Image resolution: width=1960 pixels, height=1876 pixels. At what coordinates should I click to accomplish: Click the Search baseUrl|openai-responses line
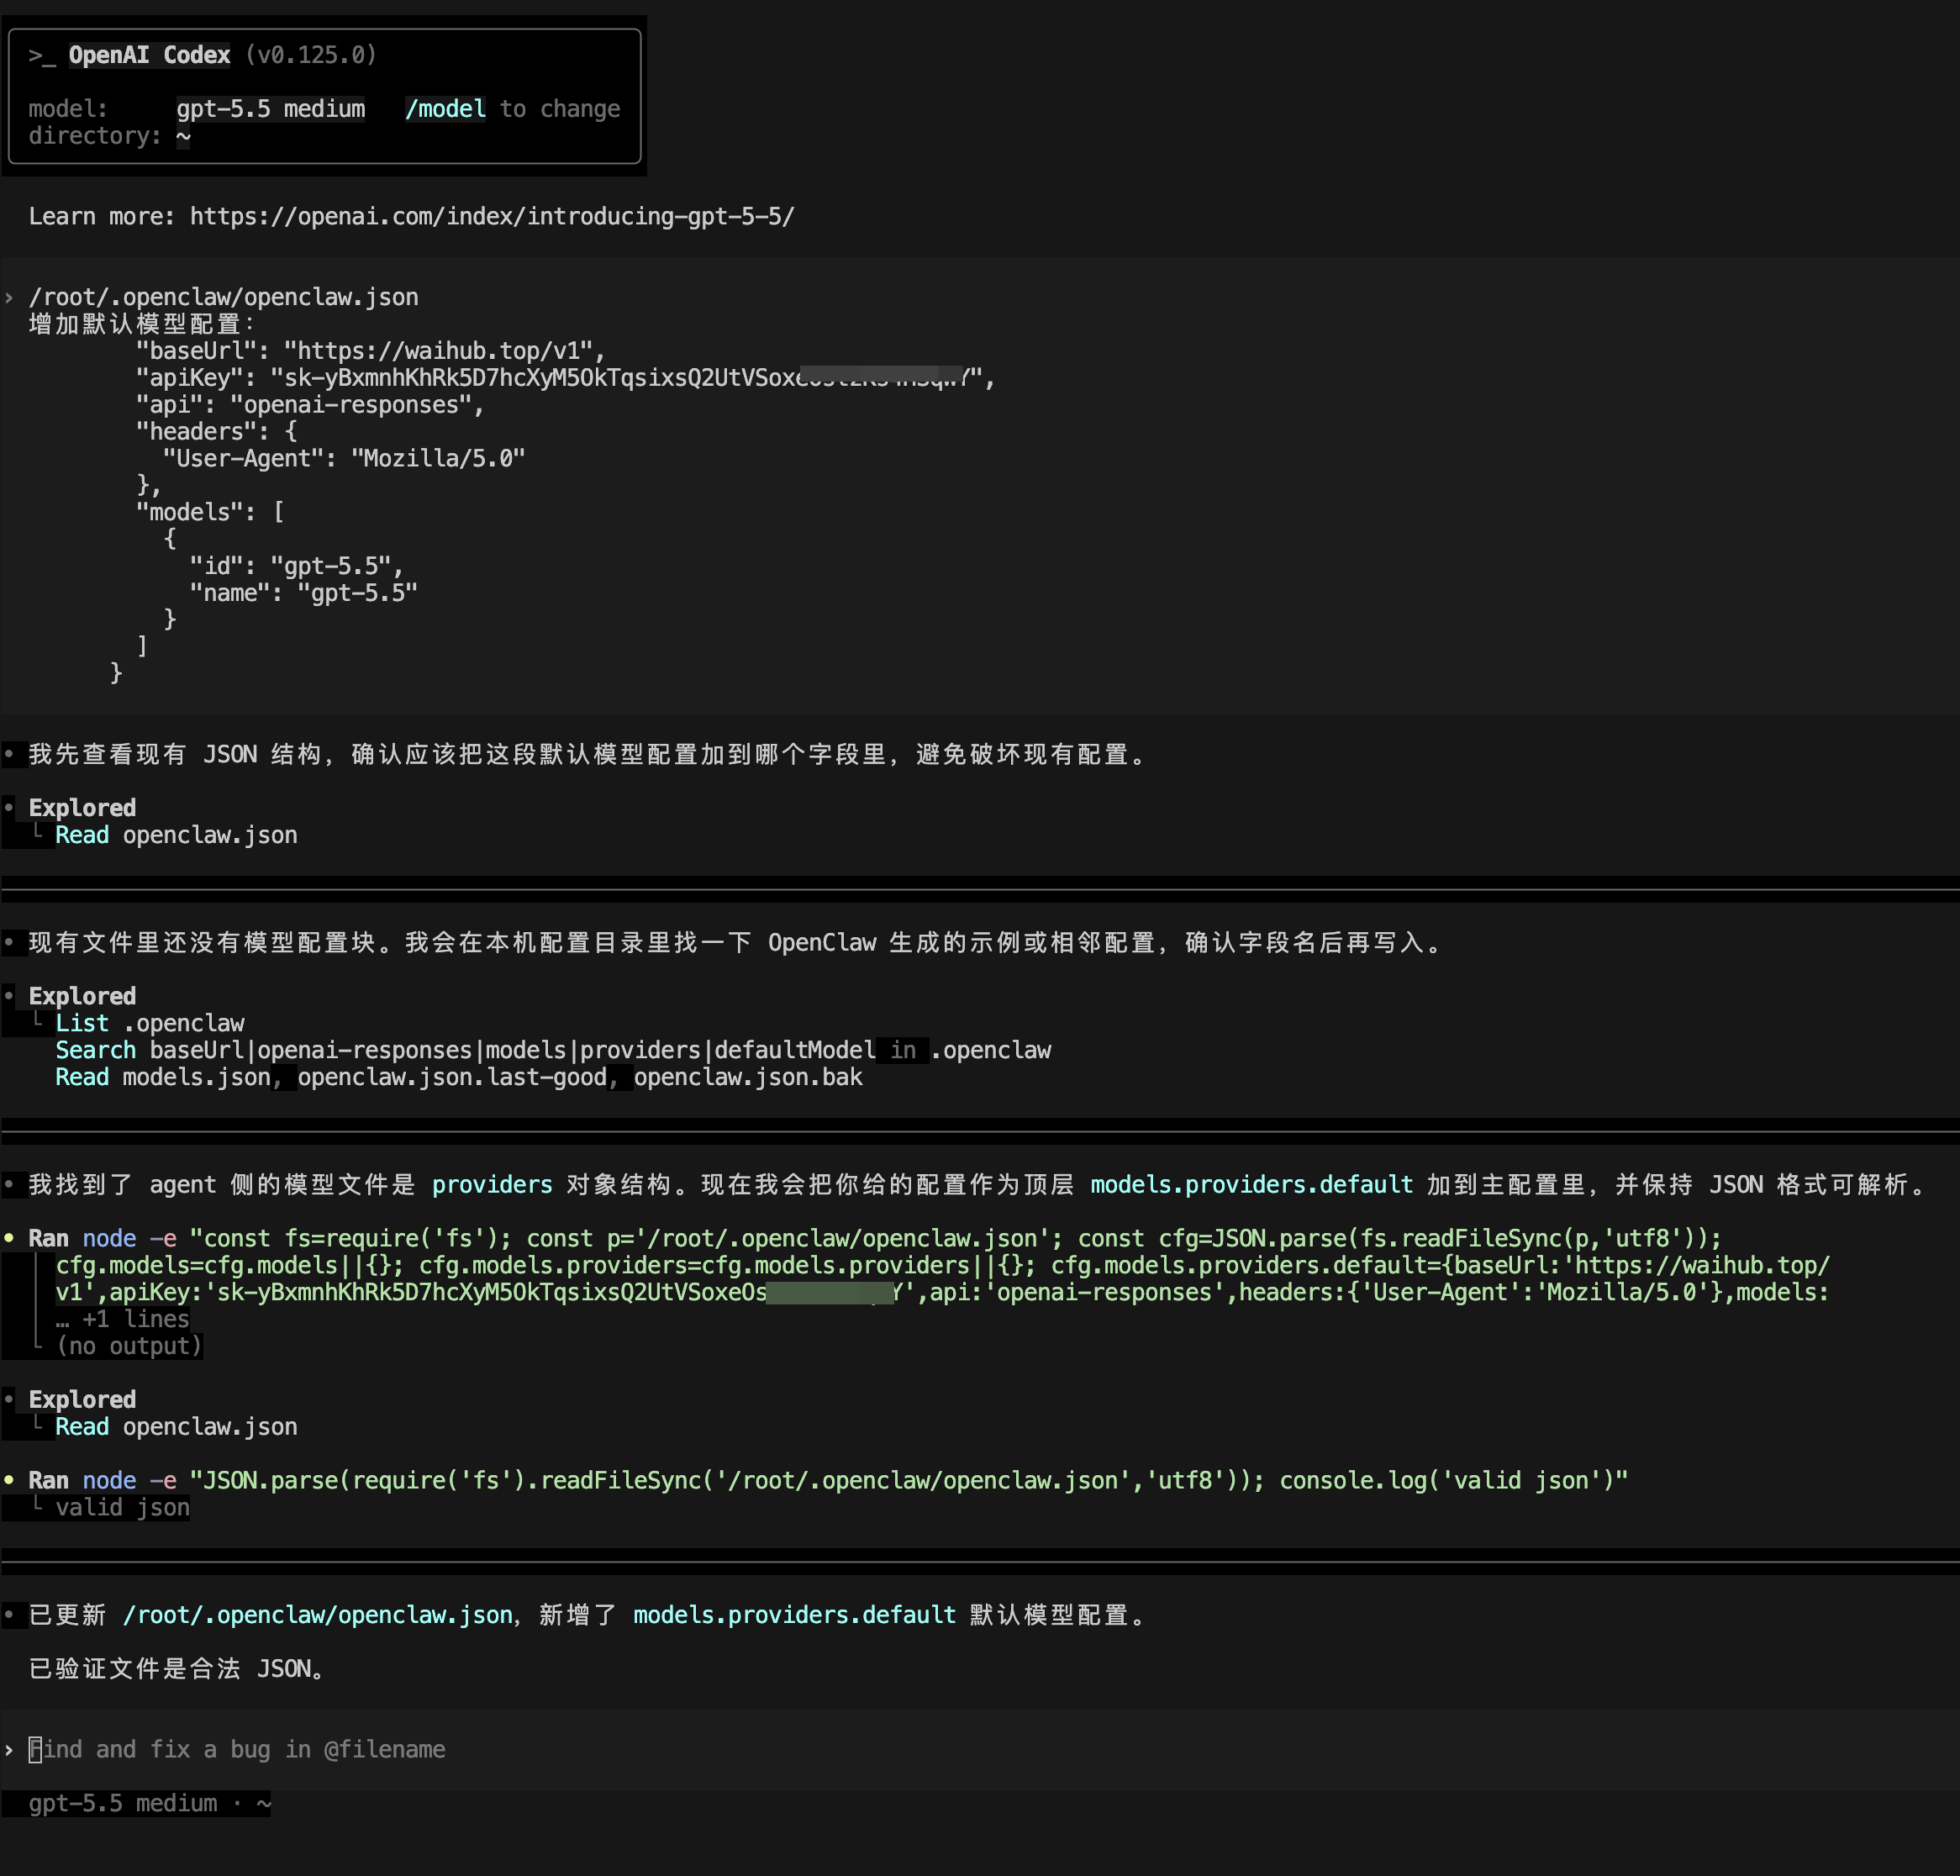tap(553, 1050)
